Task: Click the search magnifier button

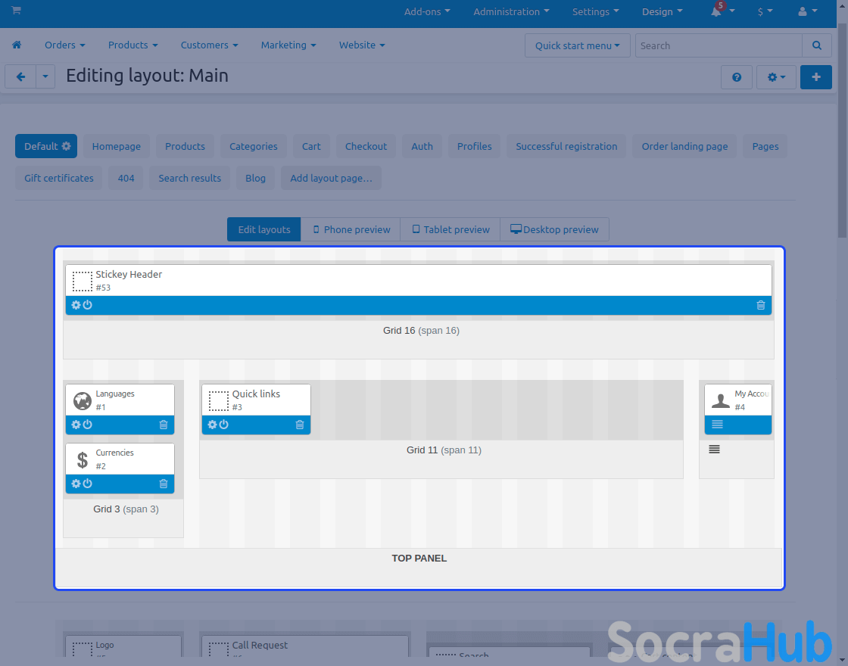Action: click(816, 45)
